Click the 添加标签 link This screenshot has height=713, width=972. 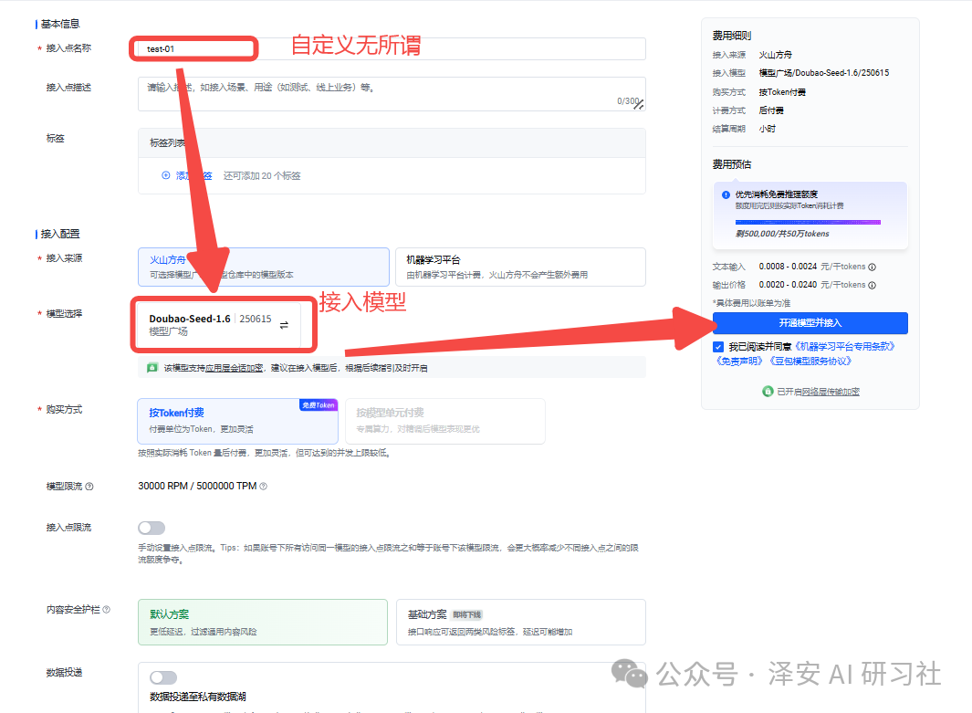click(193, 176)
